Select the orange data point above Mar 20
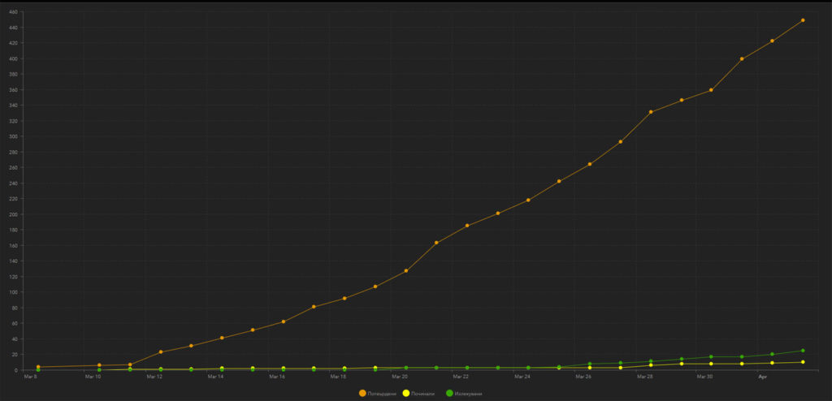Screen dimensions: 832x401 [x=405, y=270]
